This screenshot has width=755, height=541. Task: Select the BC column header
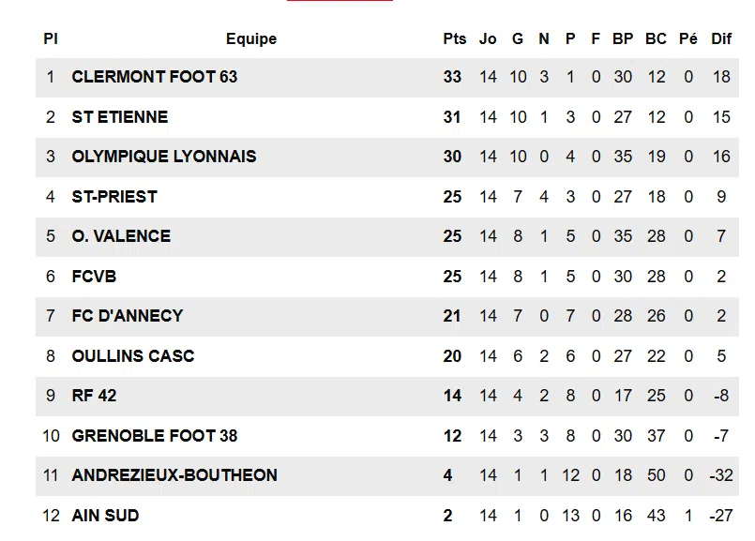(x=656, y=38)
